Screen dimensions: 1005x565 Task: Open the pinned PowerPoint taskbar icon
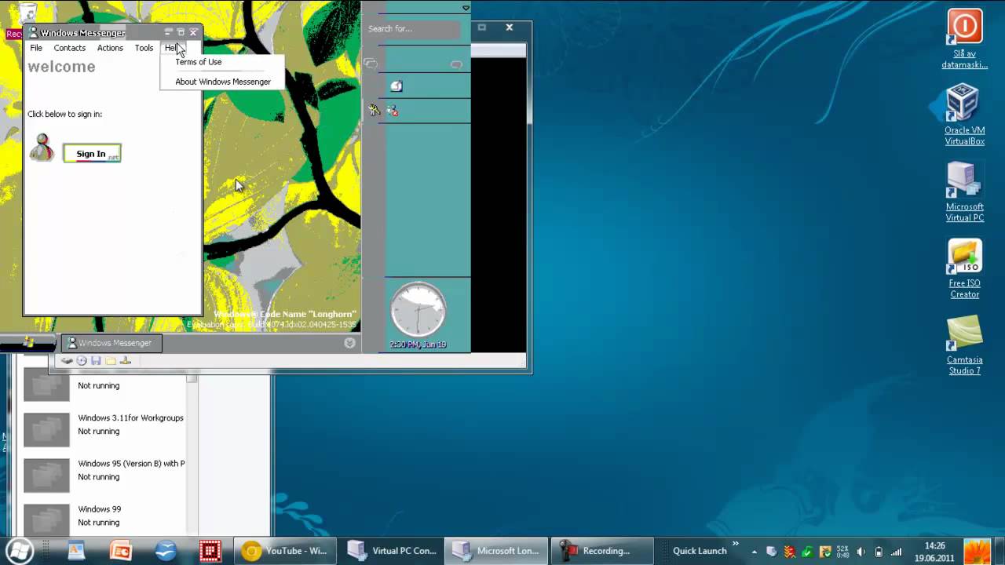(x=121, y=551)
